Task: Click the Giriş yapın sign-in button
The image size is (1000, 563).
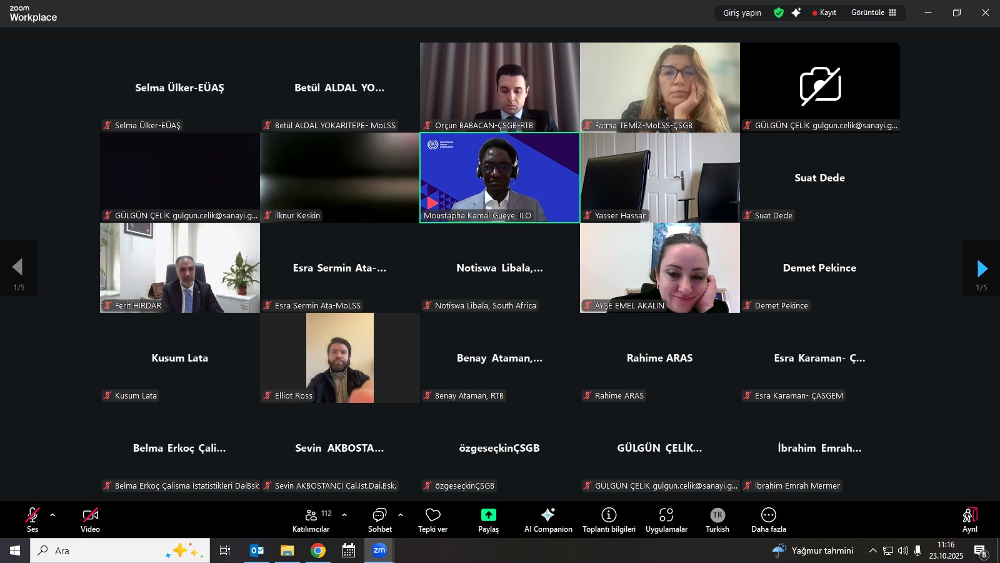Action: [742, 13]
